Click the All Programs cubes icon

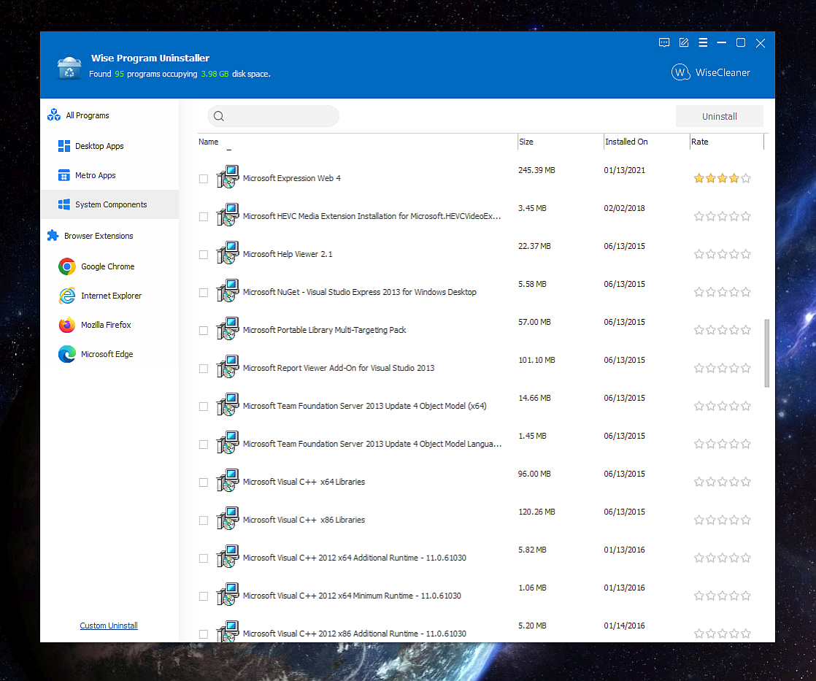coord(54,115)
